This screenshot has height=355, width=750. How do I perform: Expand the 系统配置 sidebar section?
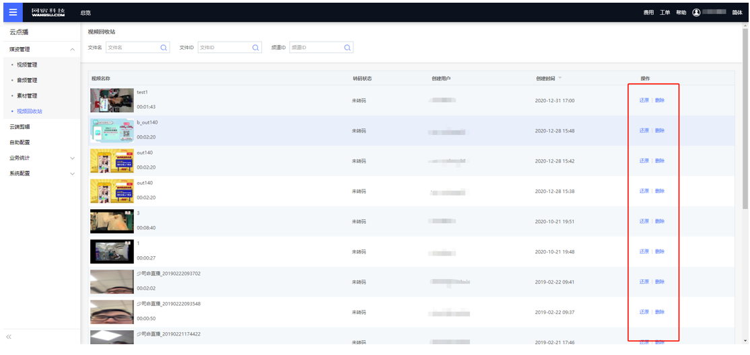[x=72, y=173]
